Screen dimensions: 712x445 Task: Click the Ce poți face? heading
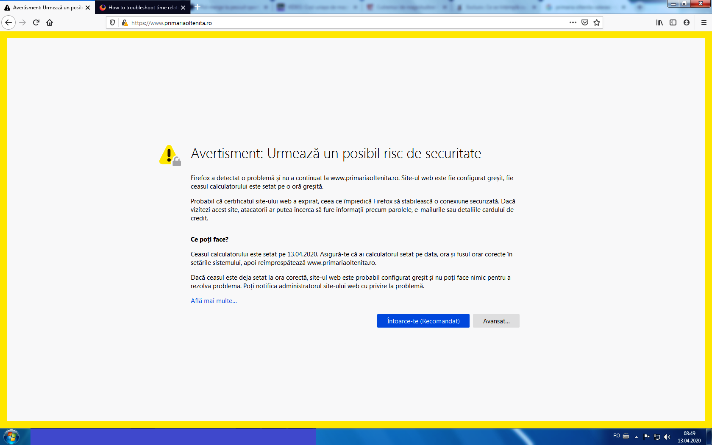(209, 239)
